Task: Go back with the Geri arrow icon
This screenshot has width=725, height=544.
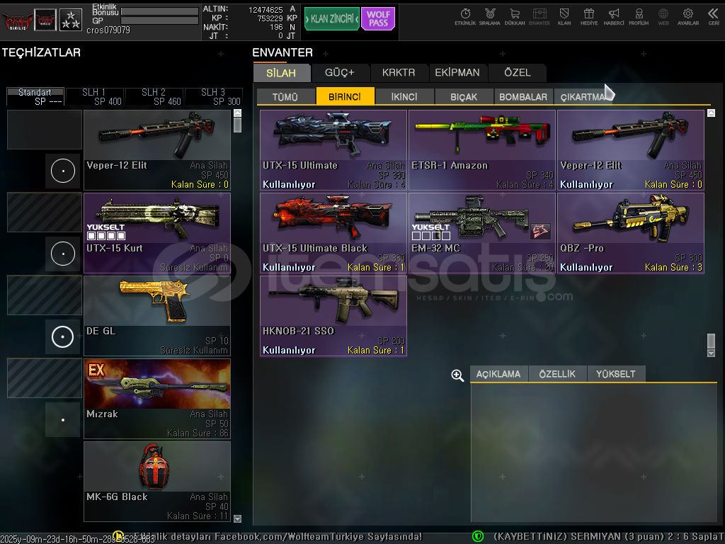Action: (714, 17)
